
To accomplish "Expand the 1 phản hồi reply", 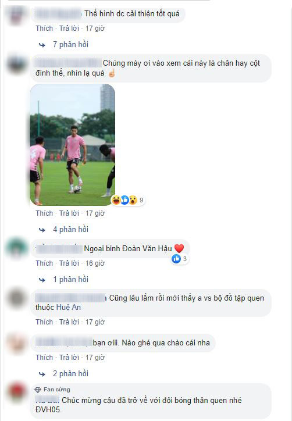I will [x=70, y=280].
